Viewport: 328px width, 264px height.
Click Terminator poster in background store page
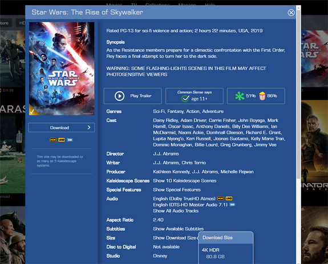pyautogui.click(x=314, y=147)
